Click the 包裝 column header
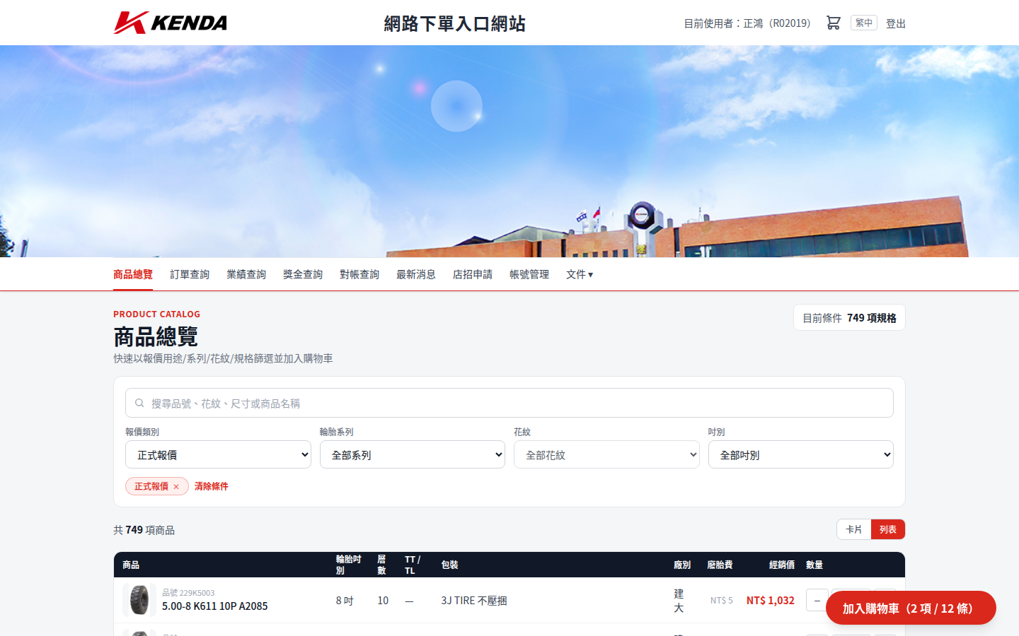Screen dimensions: 1019x636 coord(449,565)
